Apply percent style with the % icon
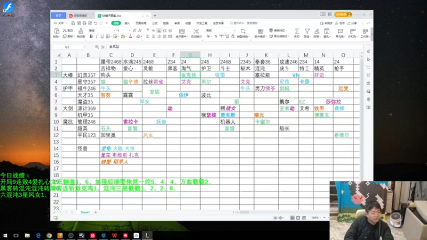The width and height of the screenshot is (427, 240). 216,36
